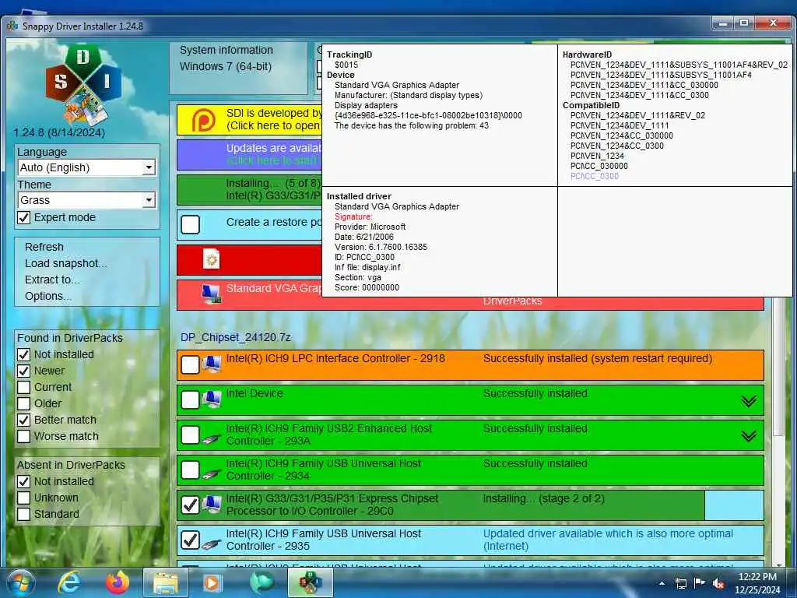Screen dimensions: 797x598
Task: Click the Snappy Driver Installer taskbar button
Action: [310, 582]
